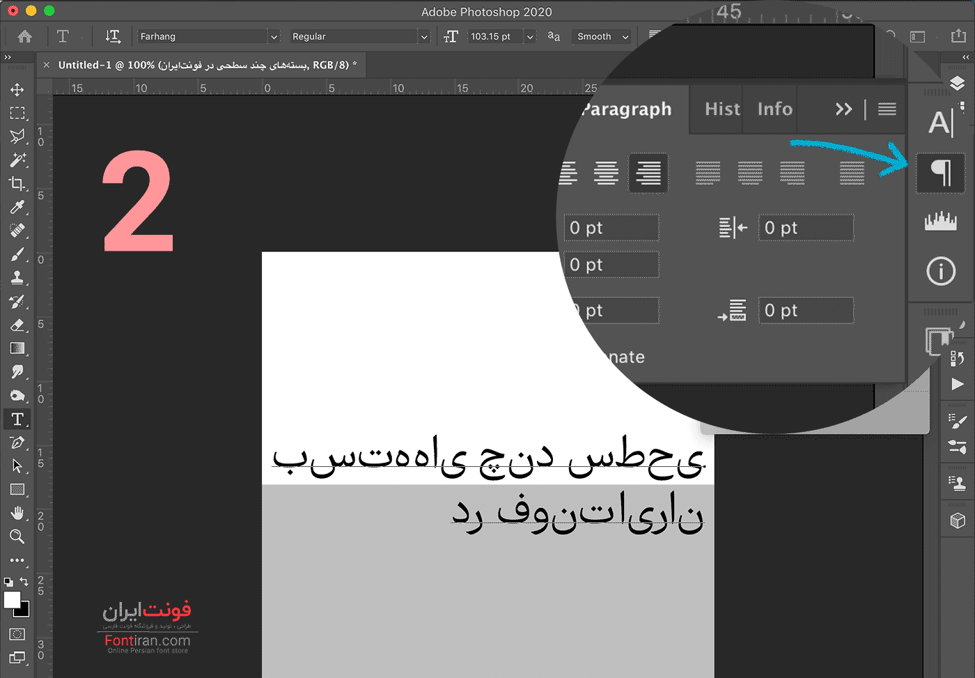Toggle text orientation button
Viewport: 975px width, 678px height.
tap(112, 36)
